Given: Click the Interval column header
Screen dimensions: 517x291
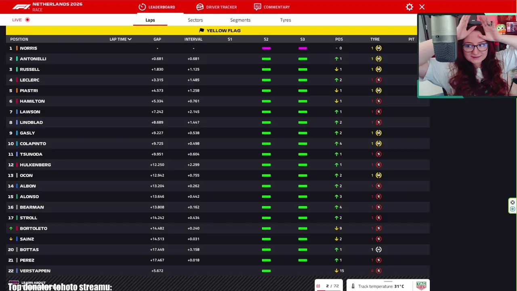Looking at the screenshot, I should (193, 39).
